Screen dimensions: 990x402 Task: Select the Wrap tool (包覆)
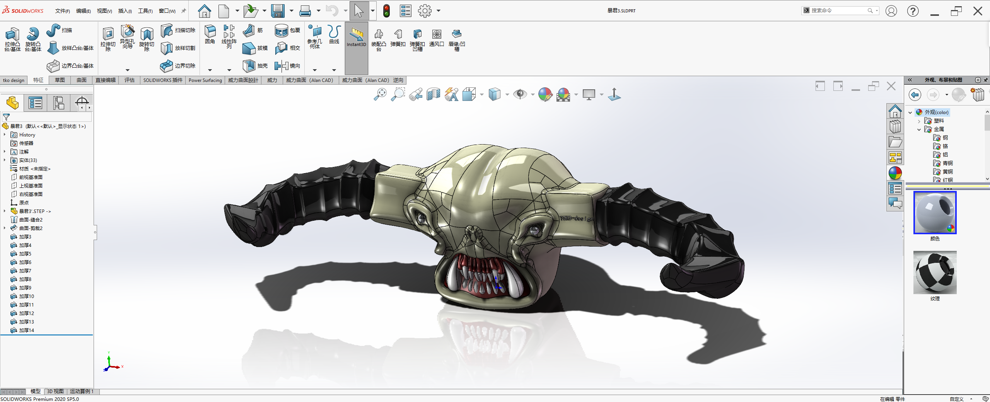(x=287, y=30)
